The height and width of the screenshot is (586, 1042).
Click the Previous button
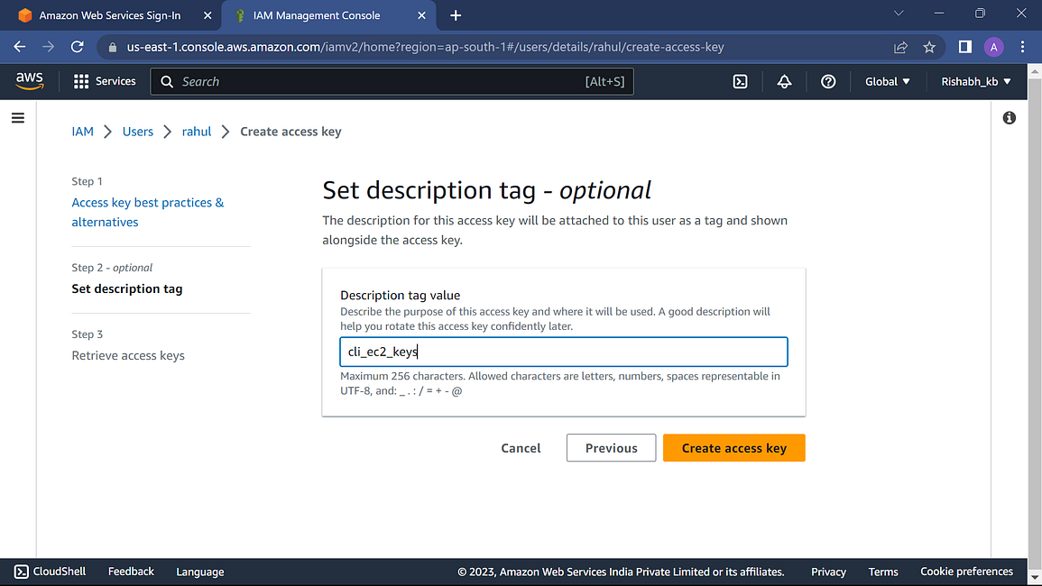(612, 448)
